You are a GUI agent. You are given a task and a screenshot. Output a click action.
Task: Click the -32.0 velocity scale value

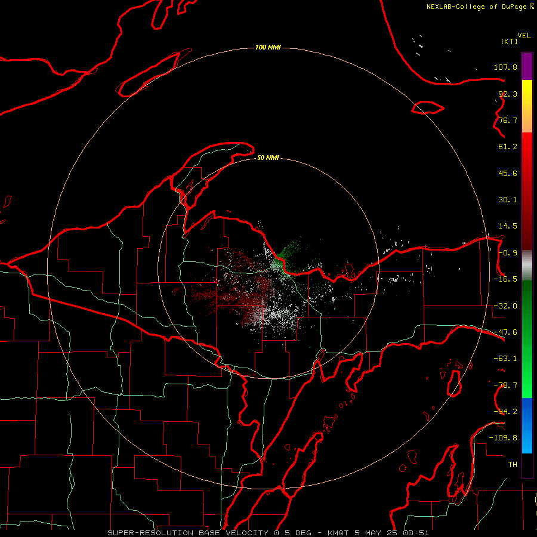505,306
